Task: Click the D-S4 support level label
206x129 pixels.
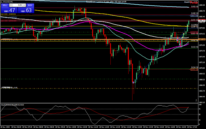Action: [194, 67]
